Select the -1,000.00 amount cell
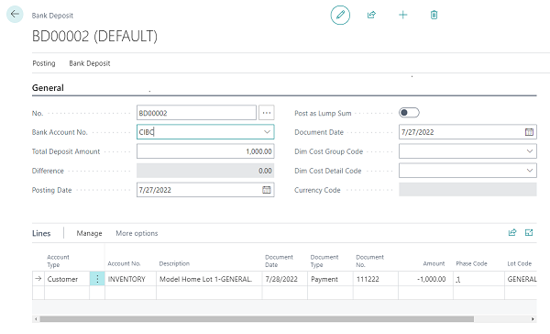Viewport: 550px width, 334px height. click(x=425, y=279)
